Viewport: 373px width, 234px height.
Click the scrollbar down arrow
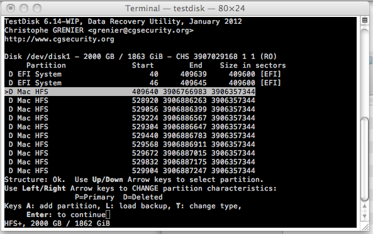pyautogui.click(x=364, y=216)
